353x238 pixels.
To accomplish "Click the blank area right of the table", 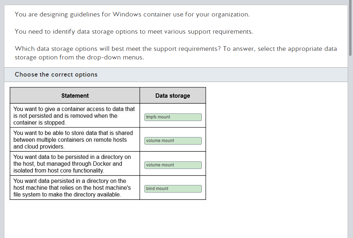I will [277, 144].
